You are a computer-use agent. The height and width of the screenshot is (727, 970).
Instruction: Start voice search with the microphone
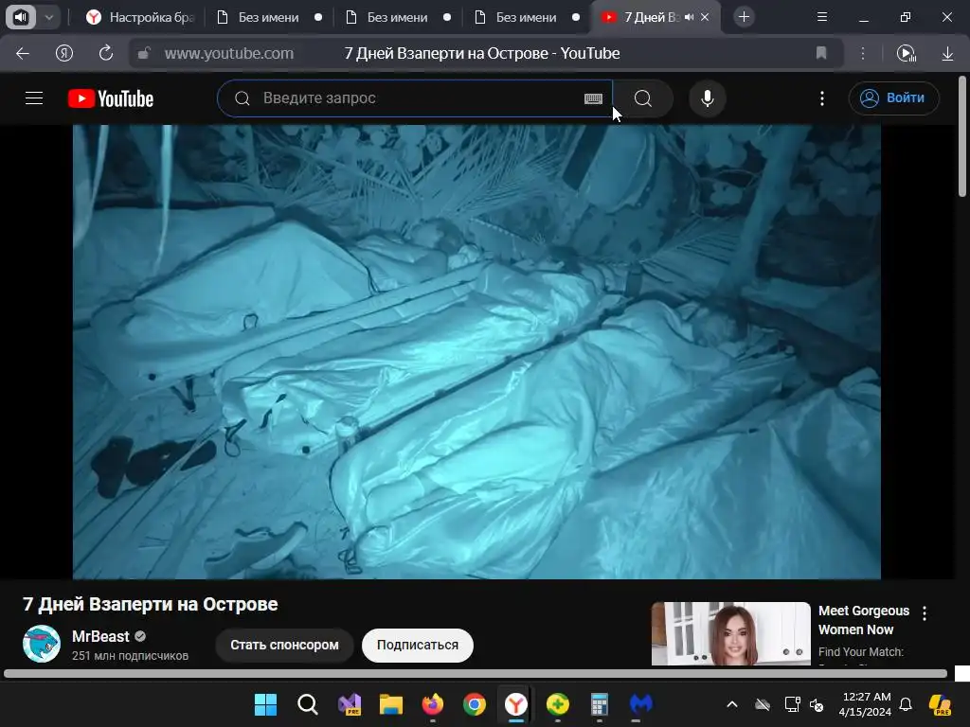click(x=707, y=98)
